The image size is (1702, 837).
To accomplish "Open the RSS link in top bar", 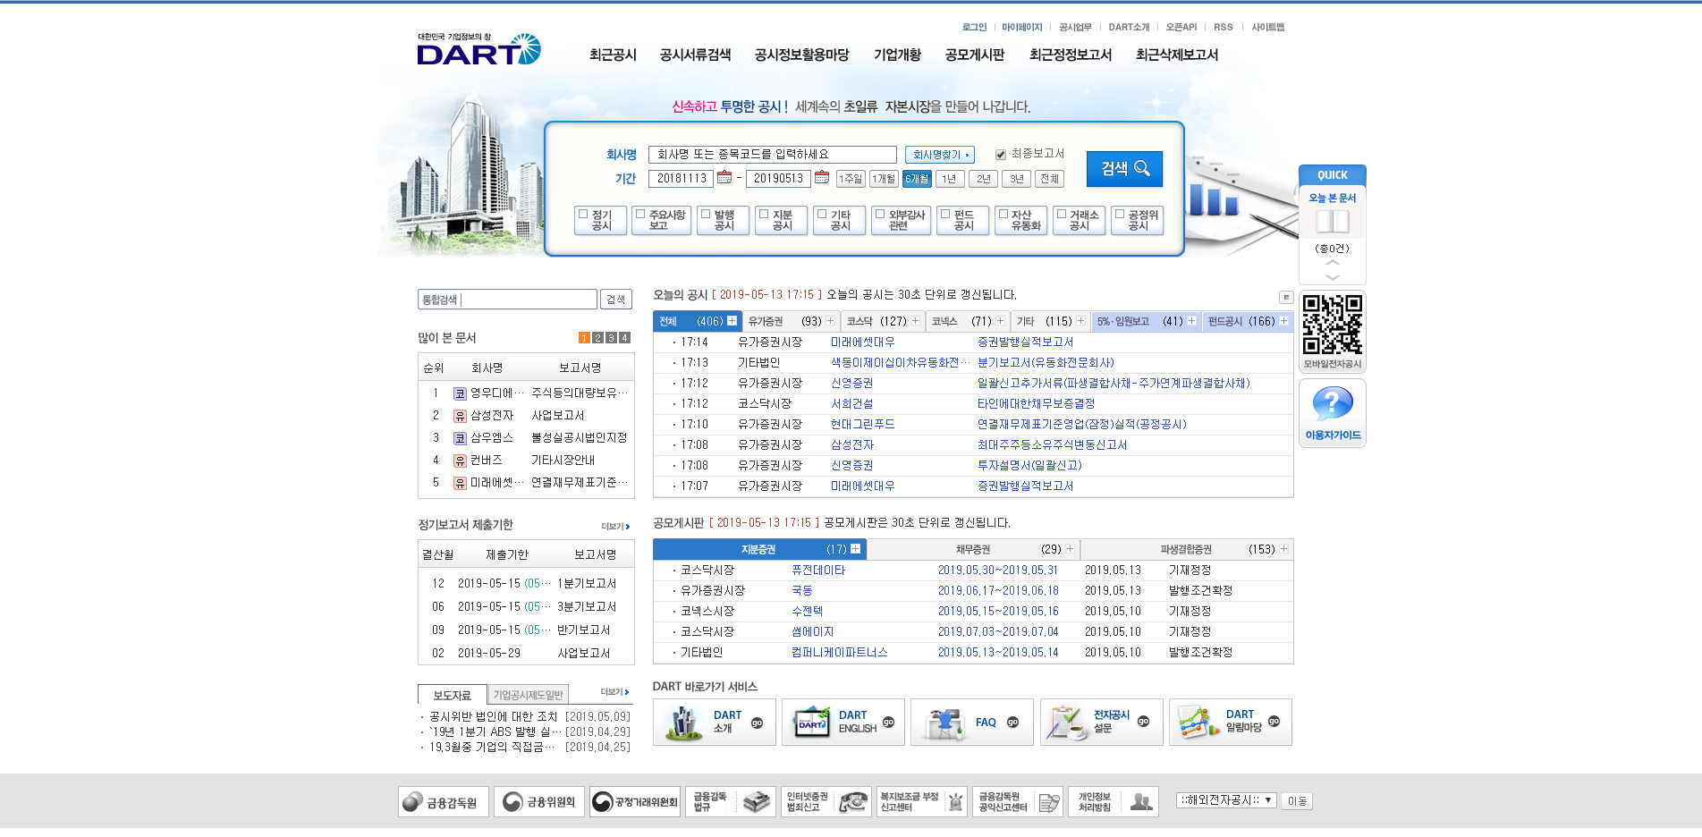I will point(1223,28).
